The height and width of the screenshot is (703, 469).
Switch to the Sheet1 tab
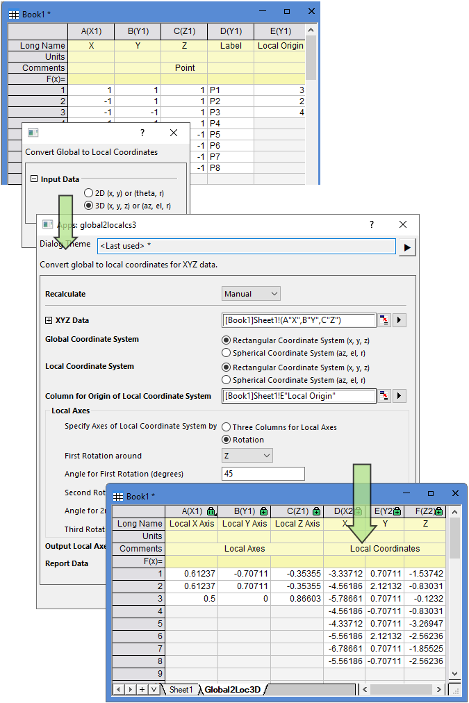(x=181, y=690)
